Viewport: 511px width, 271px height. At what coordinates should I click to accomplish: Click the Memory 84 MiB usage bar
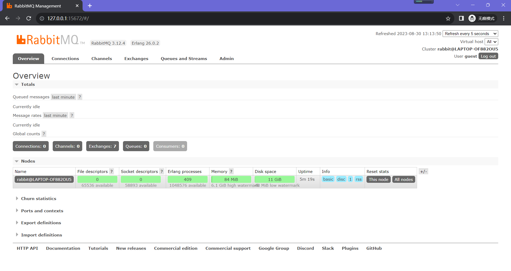(x=231, y=179)
